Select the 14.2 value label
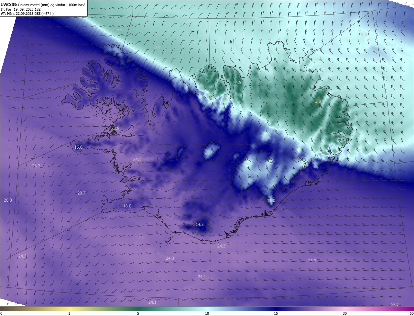The image size is (414, 316). point(200,224)
